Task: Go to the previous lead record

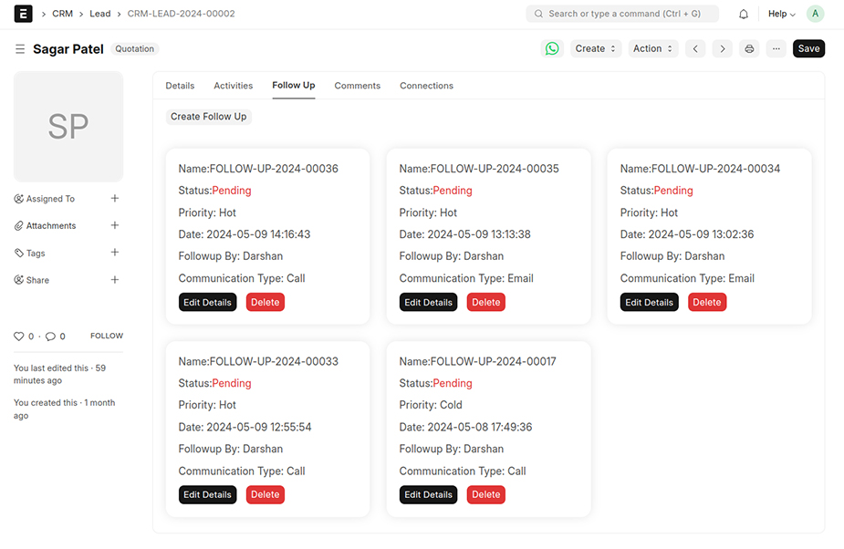Action: click(695, 48)
